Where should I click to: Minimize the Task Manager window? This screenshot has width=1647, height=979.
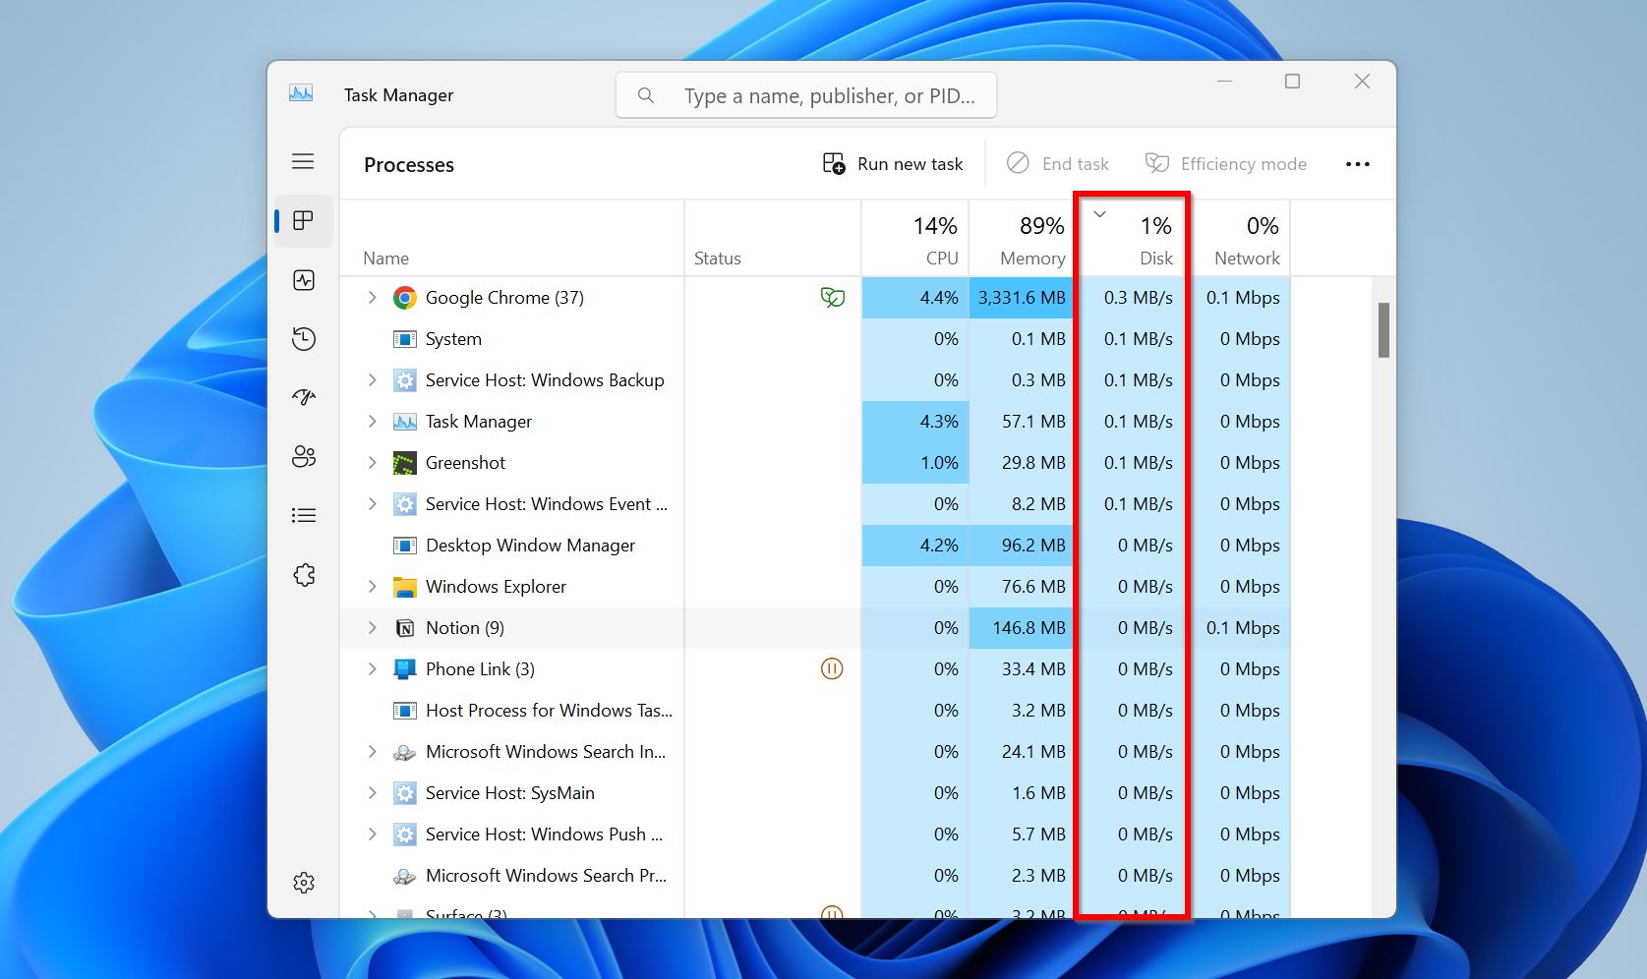pos(1224,82)
